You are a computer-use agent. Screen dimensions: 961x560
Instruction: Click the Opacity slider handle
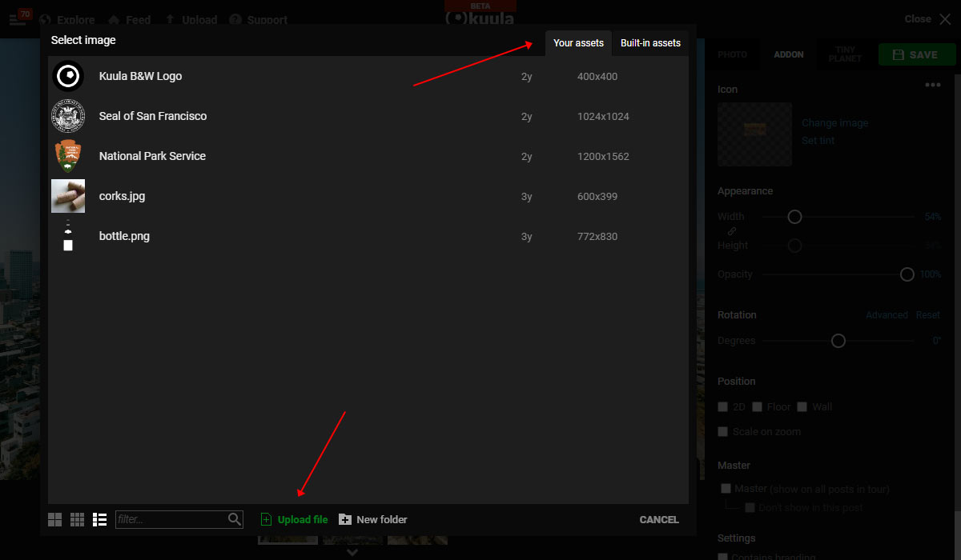point(907,274)
